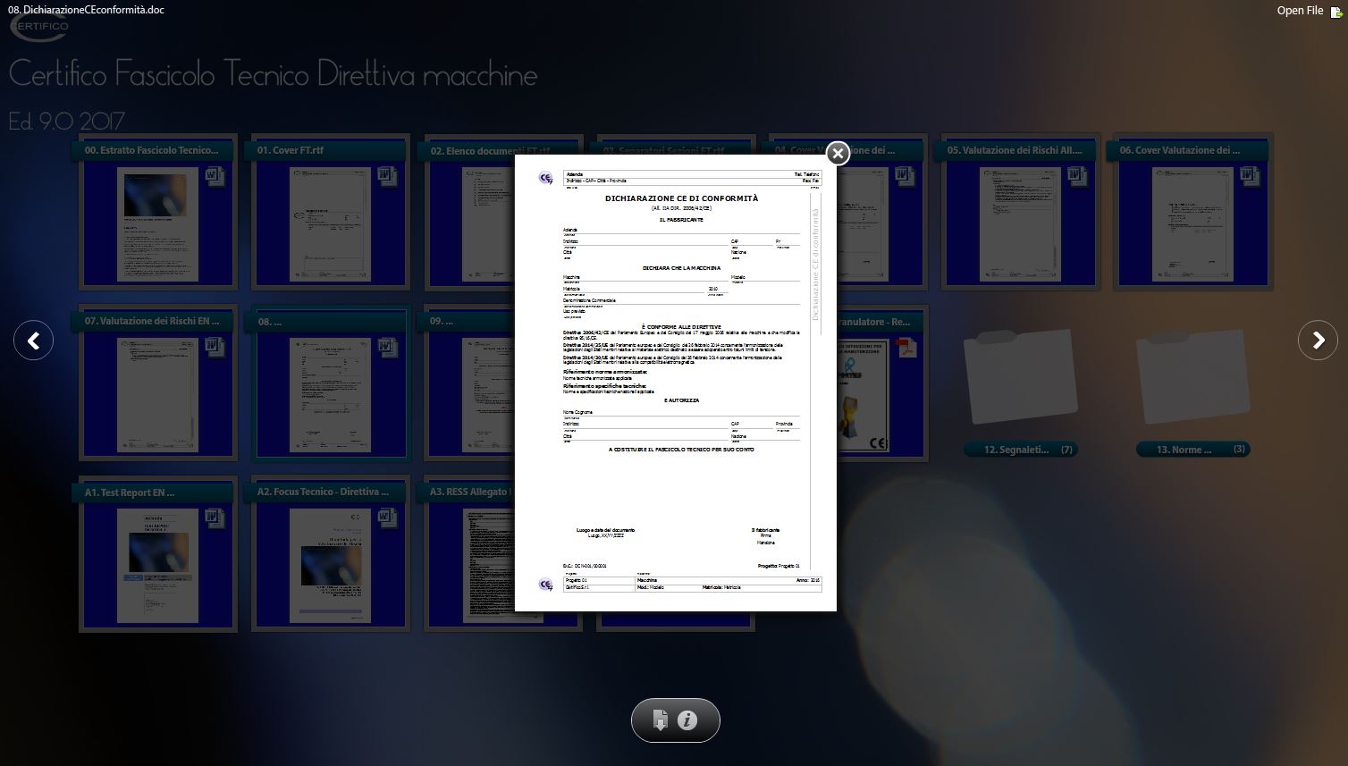Screen dimensions: 1348x766
Task: Click the 01. Cover FT.rtf title label
Action: [x=291, y=150]
